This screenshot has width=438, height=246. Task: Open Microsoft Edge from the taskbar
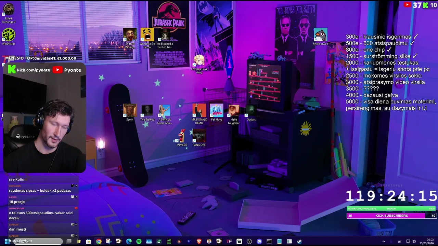[129, 242]
